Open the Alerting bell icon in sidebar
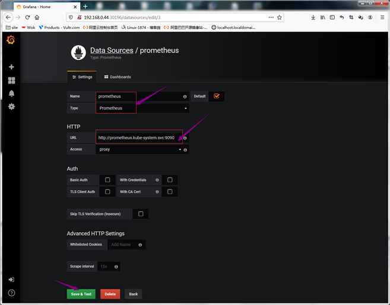The height and width of the screenshot is (305, 390). click(11, 94)
